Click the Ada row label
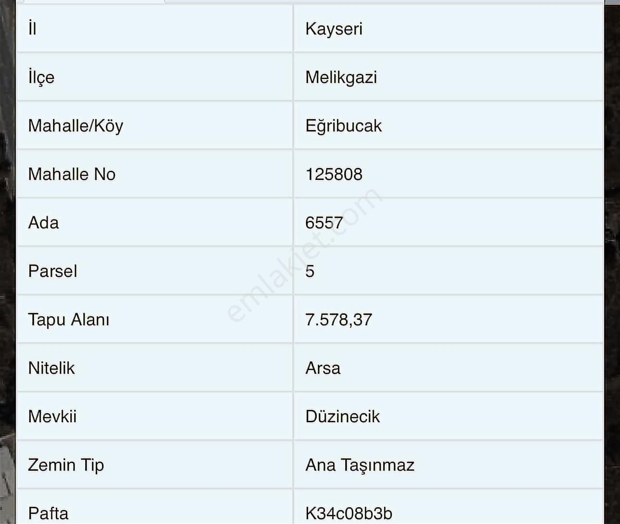Viewport: 620px width, 524px height. (44, 223)
